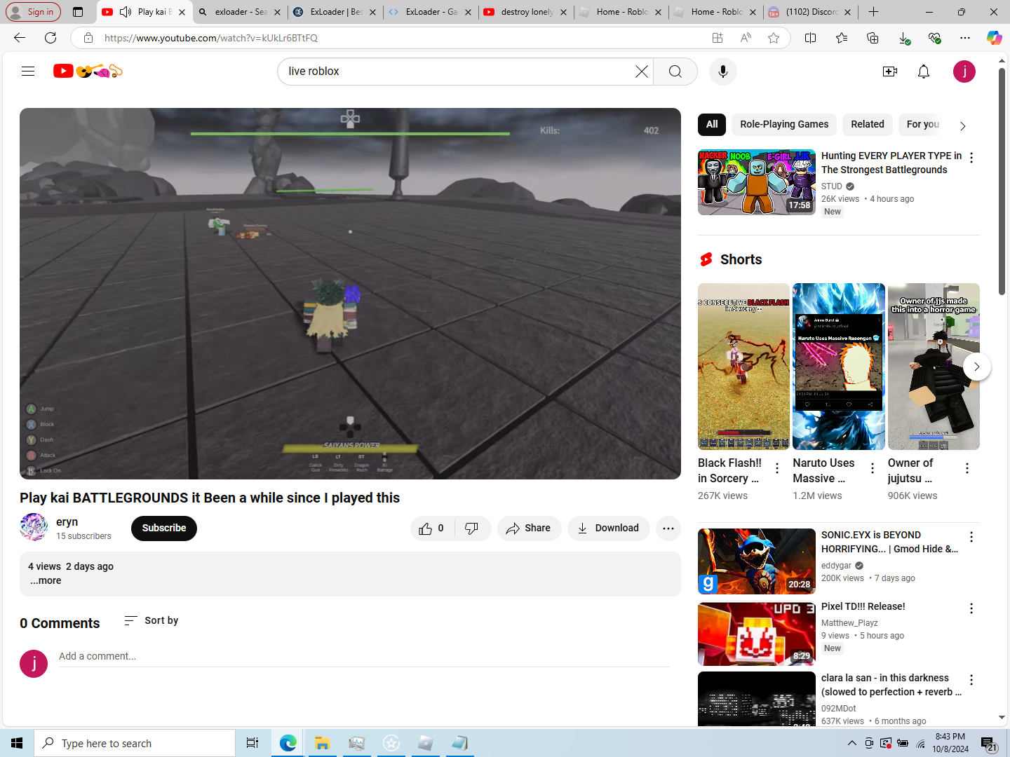
Task: Open File Explorer from taskbar
Action: (x=322, y=743)
